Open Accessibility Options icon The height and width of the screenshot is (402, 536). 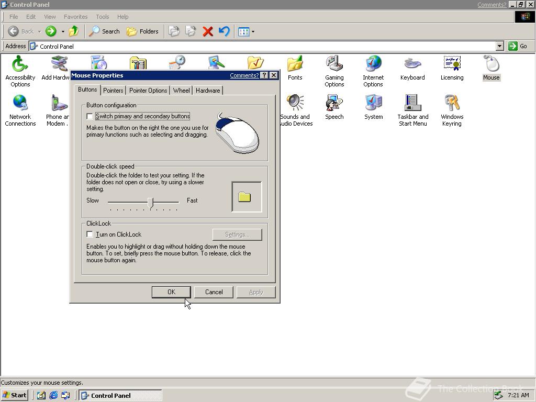point(20,71)
